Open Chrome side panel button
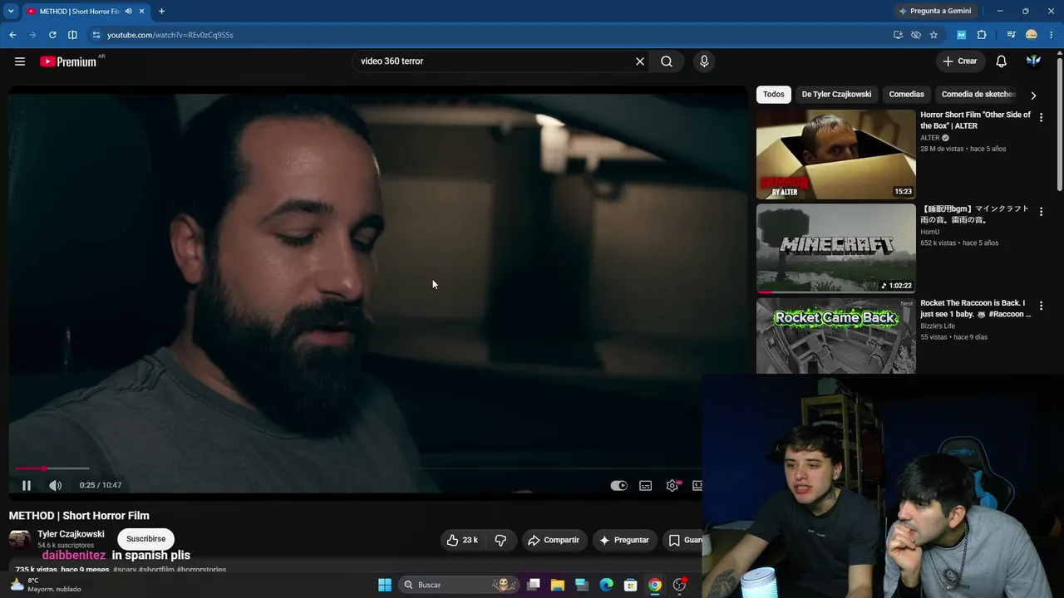 coord(72,35)
